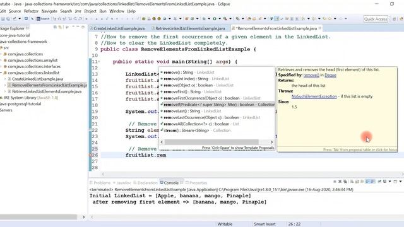Open the NoSuchElementException link
Screen dimensions: 404x227
(x=314, y=96)
